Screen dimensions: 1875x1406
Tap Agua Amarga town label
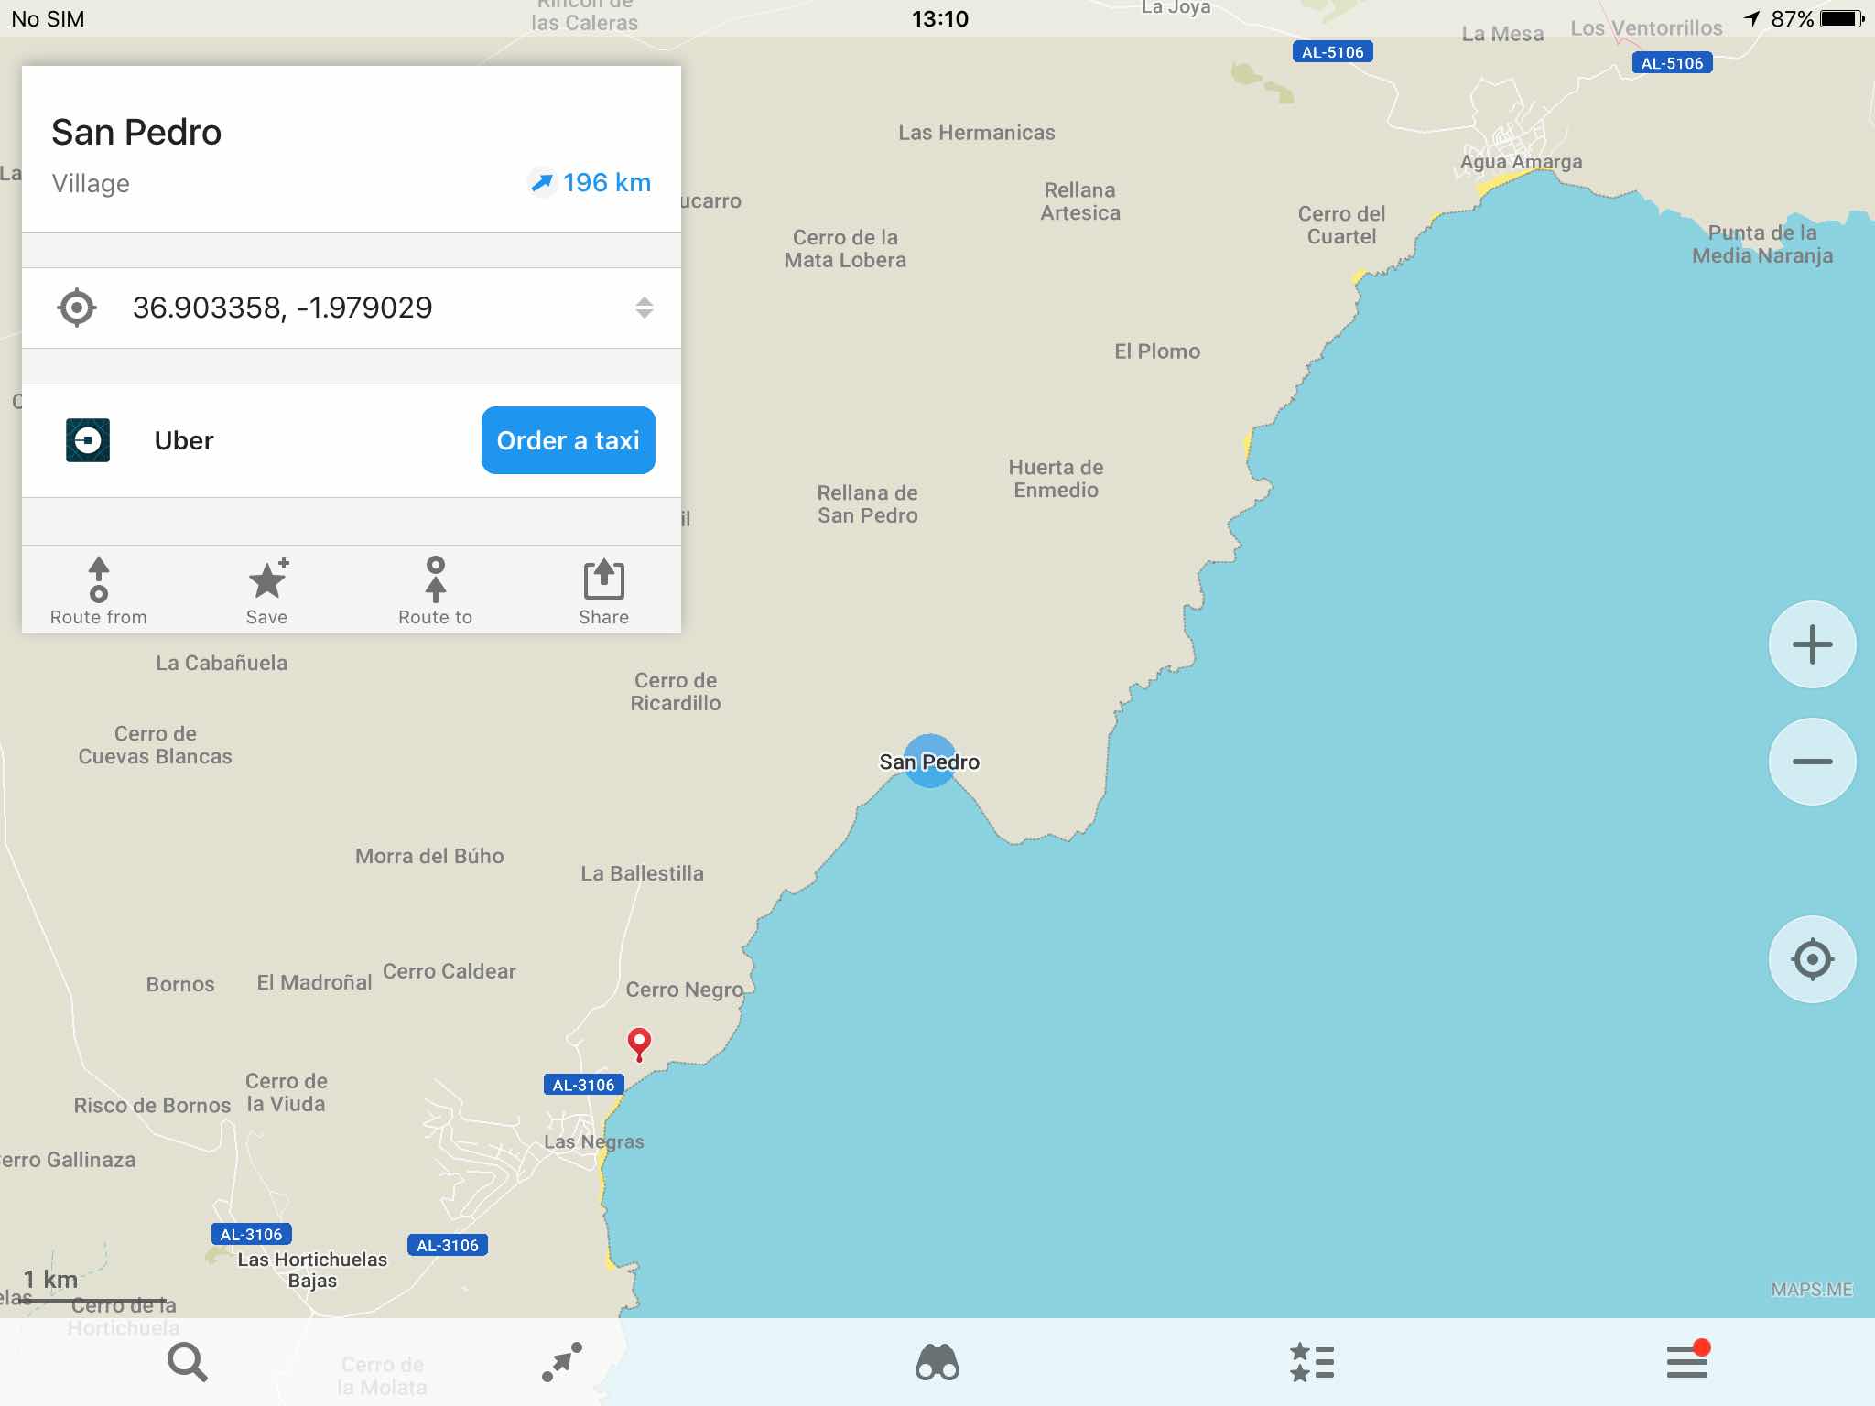click(1521, 162)
